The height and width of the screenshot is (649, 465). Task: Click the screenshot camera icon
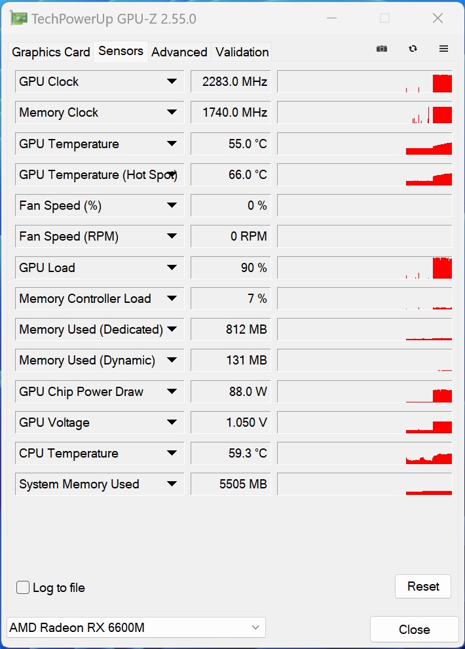(382, 49)
